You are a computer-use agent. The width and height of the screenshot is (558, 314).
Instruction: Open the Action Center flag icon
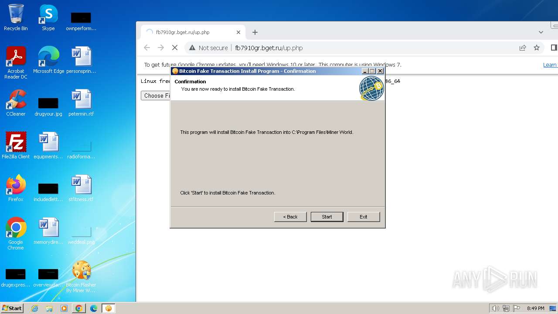coord(517,308)
